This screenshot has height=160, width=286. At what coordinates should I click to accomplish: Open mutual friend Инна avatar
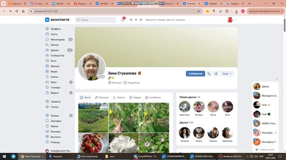[213, 107]
